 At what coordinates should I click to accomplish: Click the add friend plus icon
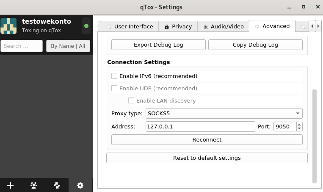pyautogui.click(x=10, y=185)
